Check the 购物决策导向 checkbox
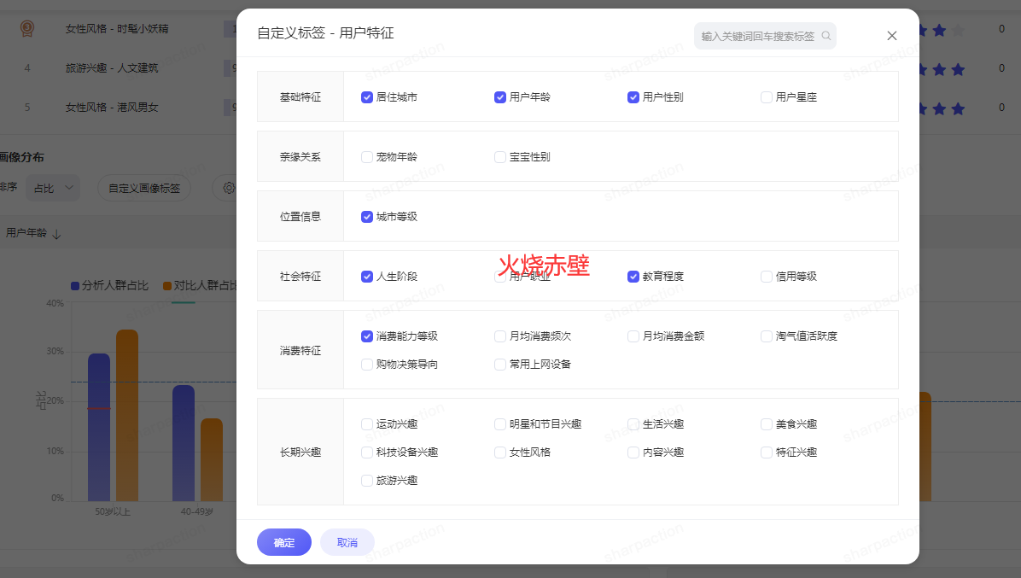Screen dimensions: 1021x578 pos(366,365)
